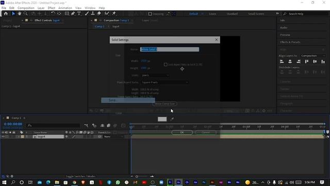This screenshot has width=330, height=186.
Task: Select the Puppet Pin tool
Action: tap(114, 13)
